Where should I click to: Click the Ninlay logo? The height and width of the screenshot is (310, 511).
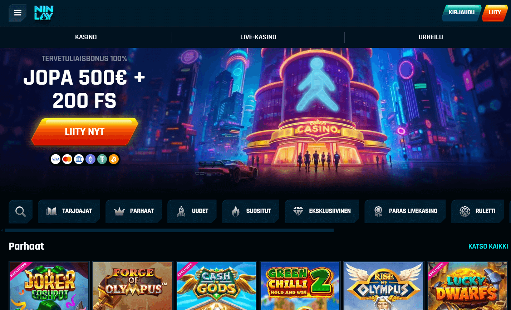(44, 13)
